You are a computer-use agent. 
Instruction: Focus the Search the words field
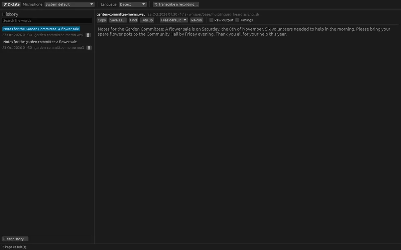pyautogui.click(x=47, y=20)
